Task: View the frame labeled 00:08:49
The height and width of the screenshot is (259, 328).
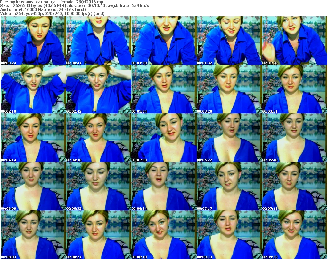Action: click(x=164, y=235)
